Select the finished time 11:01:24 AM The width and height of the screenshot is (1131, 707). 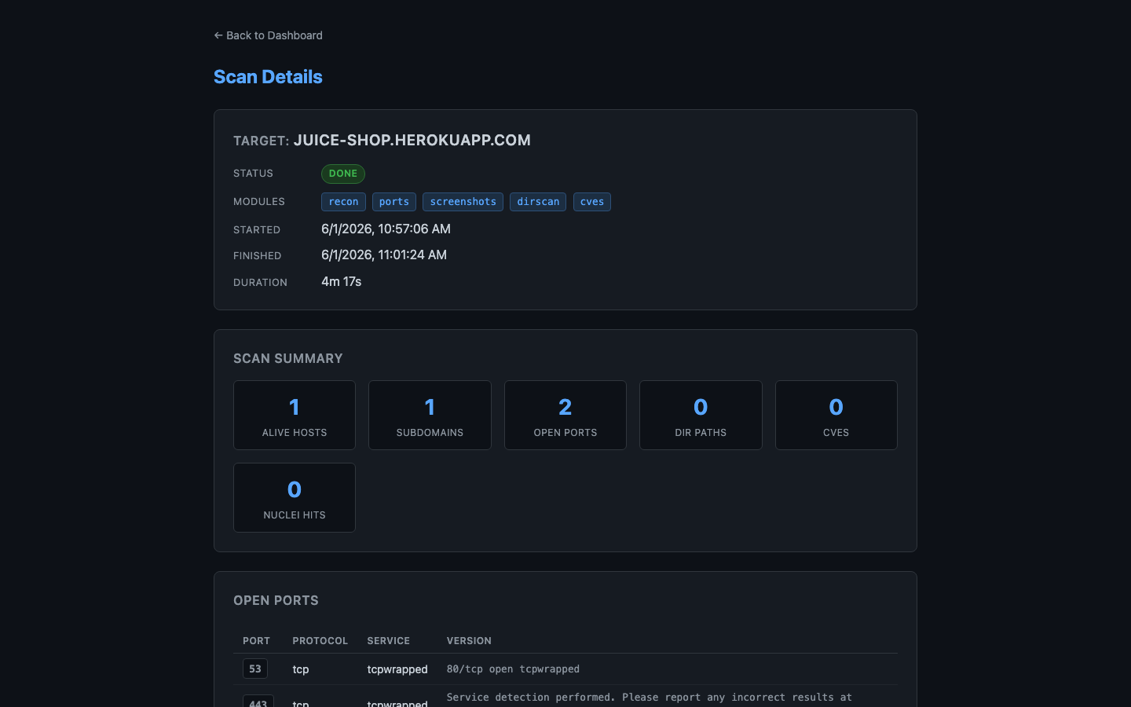point(412,255)
